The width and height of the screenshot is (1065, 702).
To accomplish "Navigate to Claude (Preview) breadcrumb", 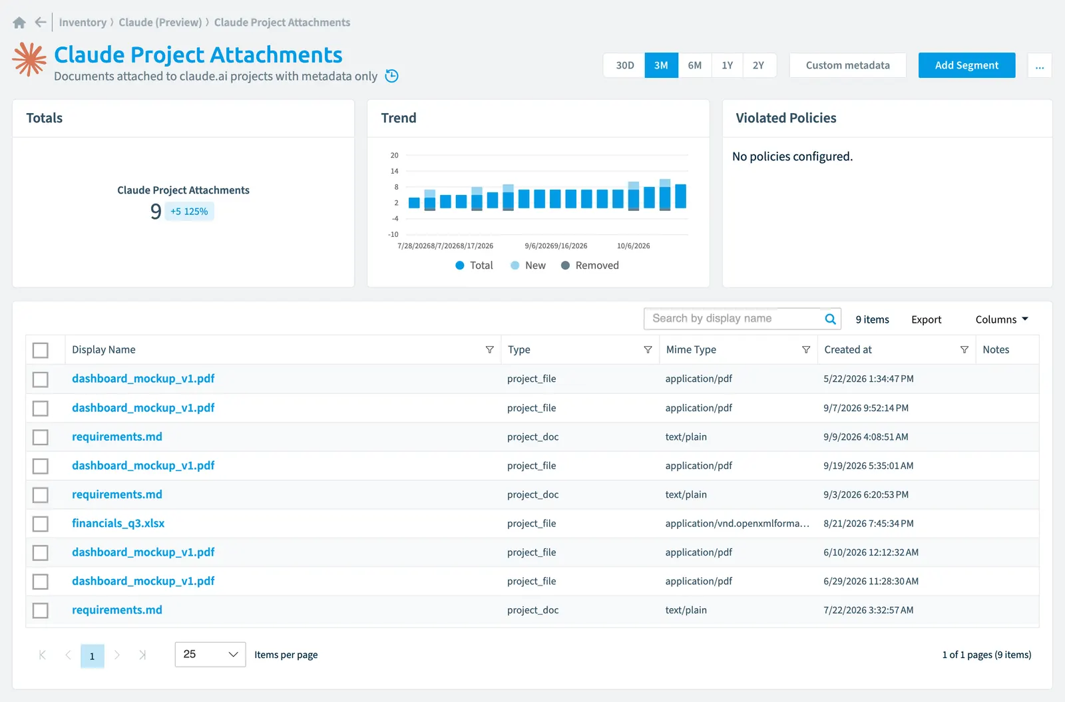I will (160, 23).
